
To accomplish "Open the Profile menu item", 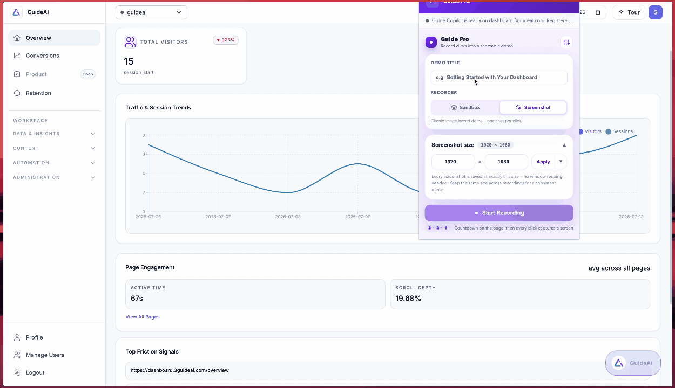I will click(x=54, y=337).
